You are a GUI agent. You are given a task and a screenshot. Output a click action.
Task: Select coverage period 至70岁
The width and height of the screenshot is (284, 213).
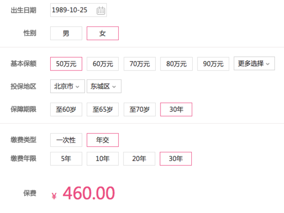tap(140, 109)
